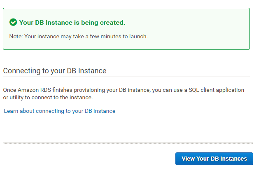Click "few minutes" in the launch note
This screenshot has height=173, width=268.
pos(99,36)
